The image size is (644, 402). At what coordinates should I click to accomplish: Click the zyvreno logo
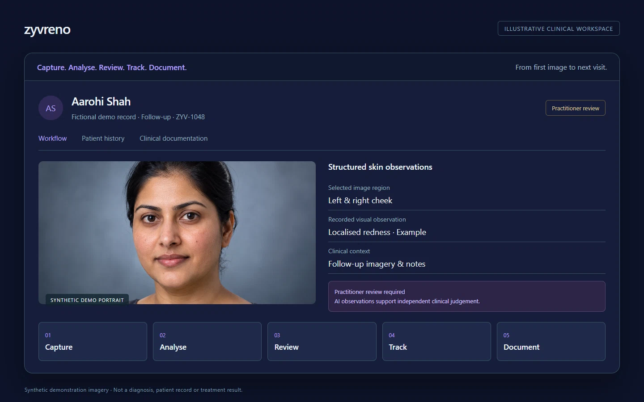click(x=47, y=29)
